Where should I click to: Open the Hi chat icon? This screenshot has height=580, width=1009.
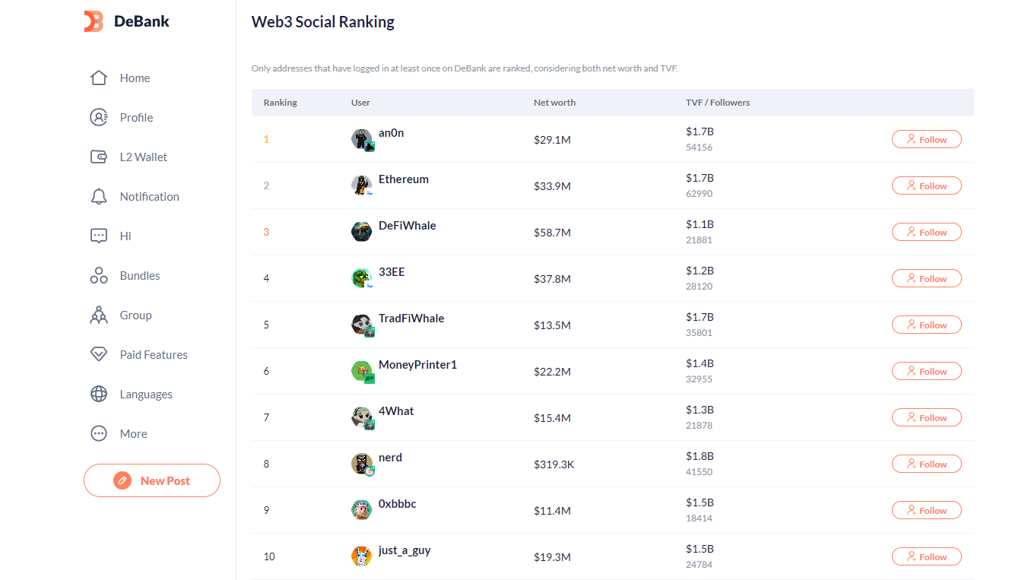click(x=99, y=236)
